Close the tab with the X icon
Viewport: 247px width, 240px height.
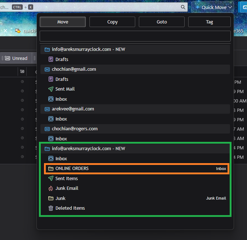click(5, 31)
